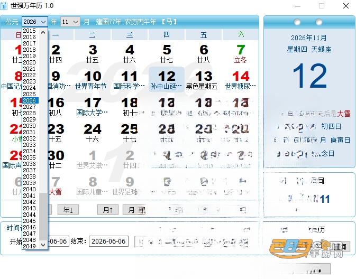This screenshot has height=279, width=356.
Task: Click the year list scrollbar down arrow
Action: pyautogui.click(x=43, y=245)
